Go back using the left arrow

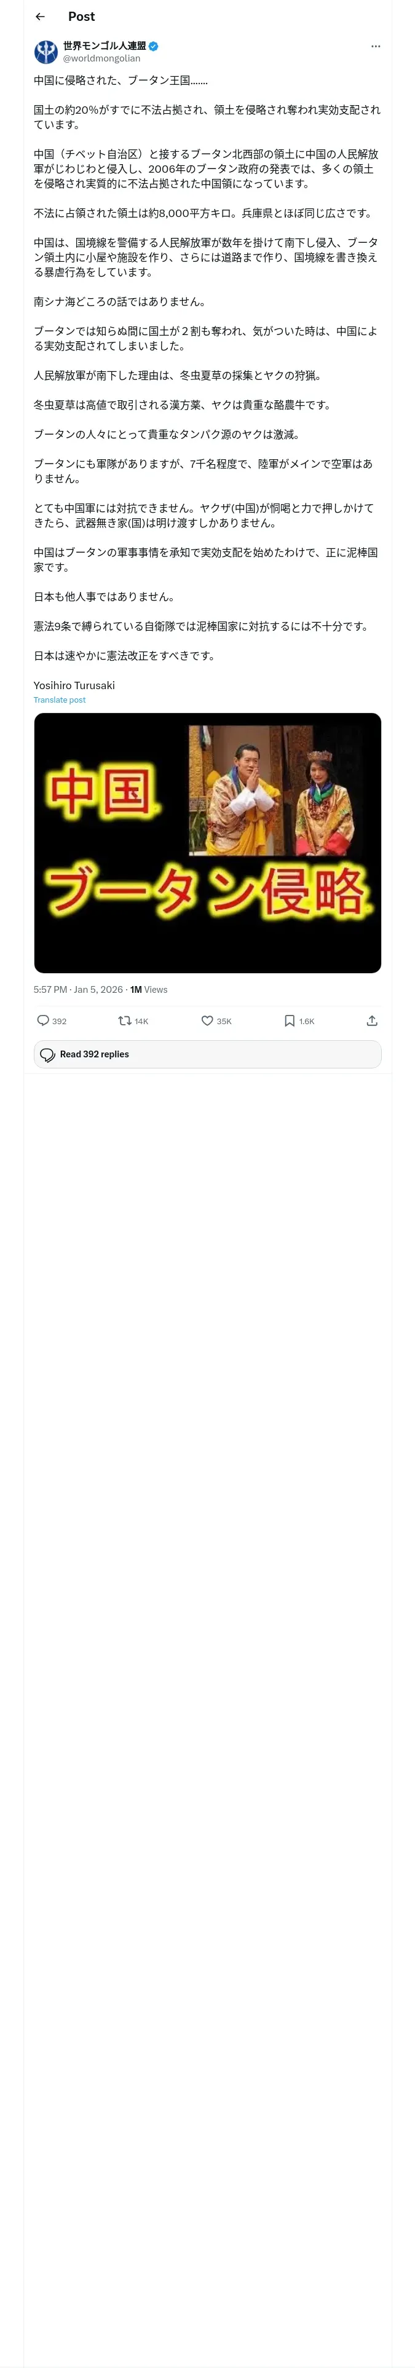click(x=39, y=17)
